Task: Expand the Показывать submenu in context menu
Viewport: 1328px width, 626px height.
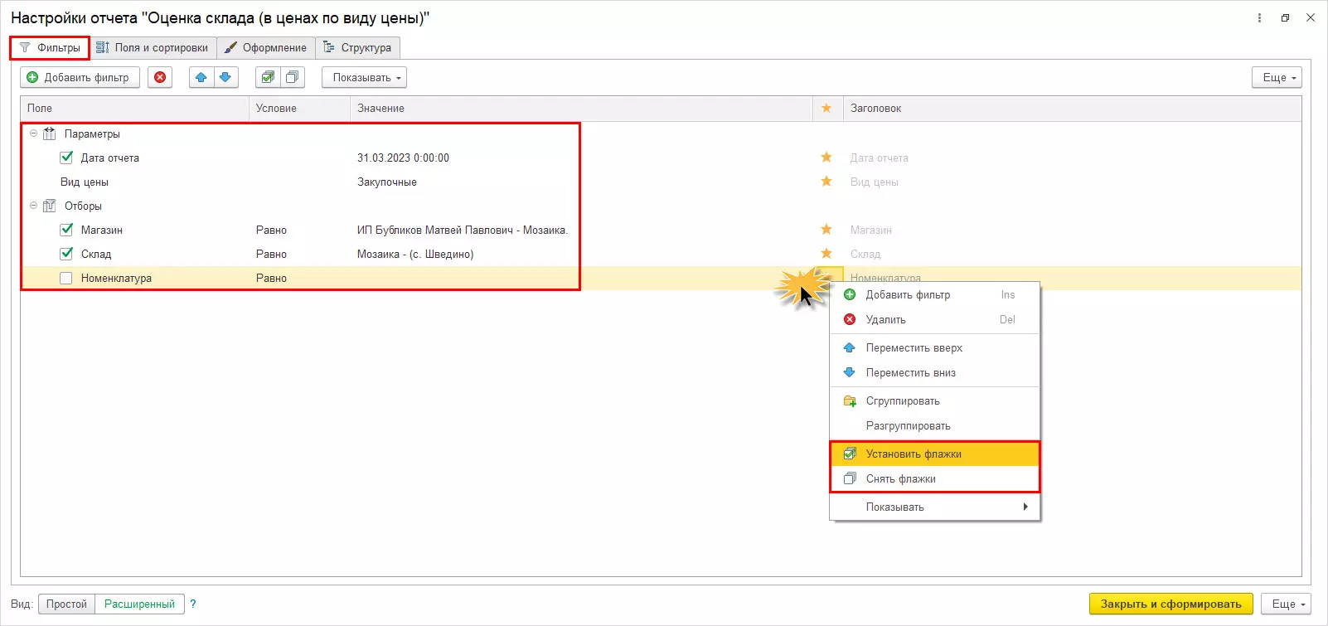Action: [x=935, y=507]
